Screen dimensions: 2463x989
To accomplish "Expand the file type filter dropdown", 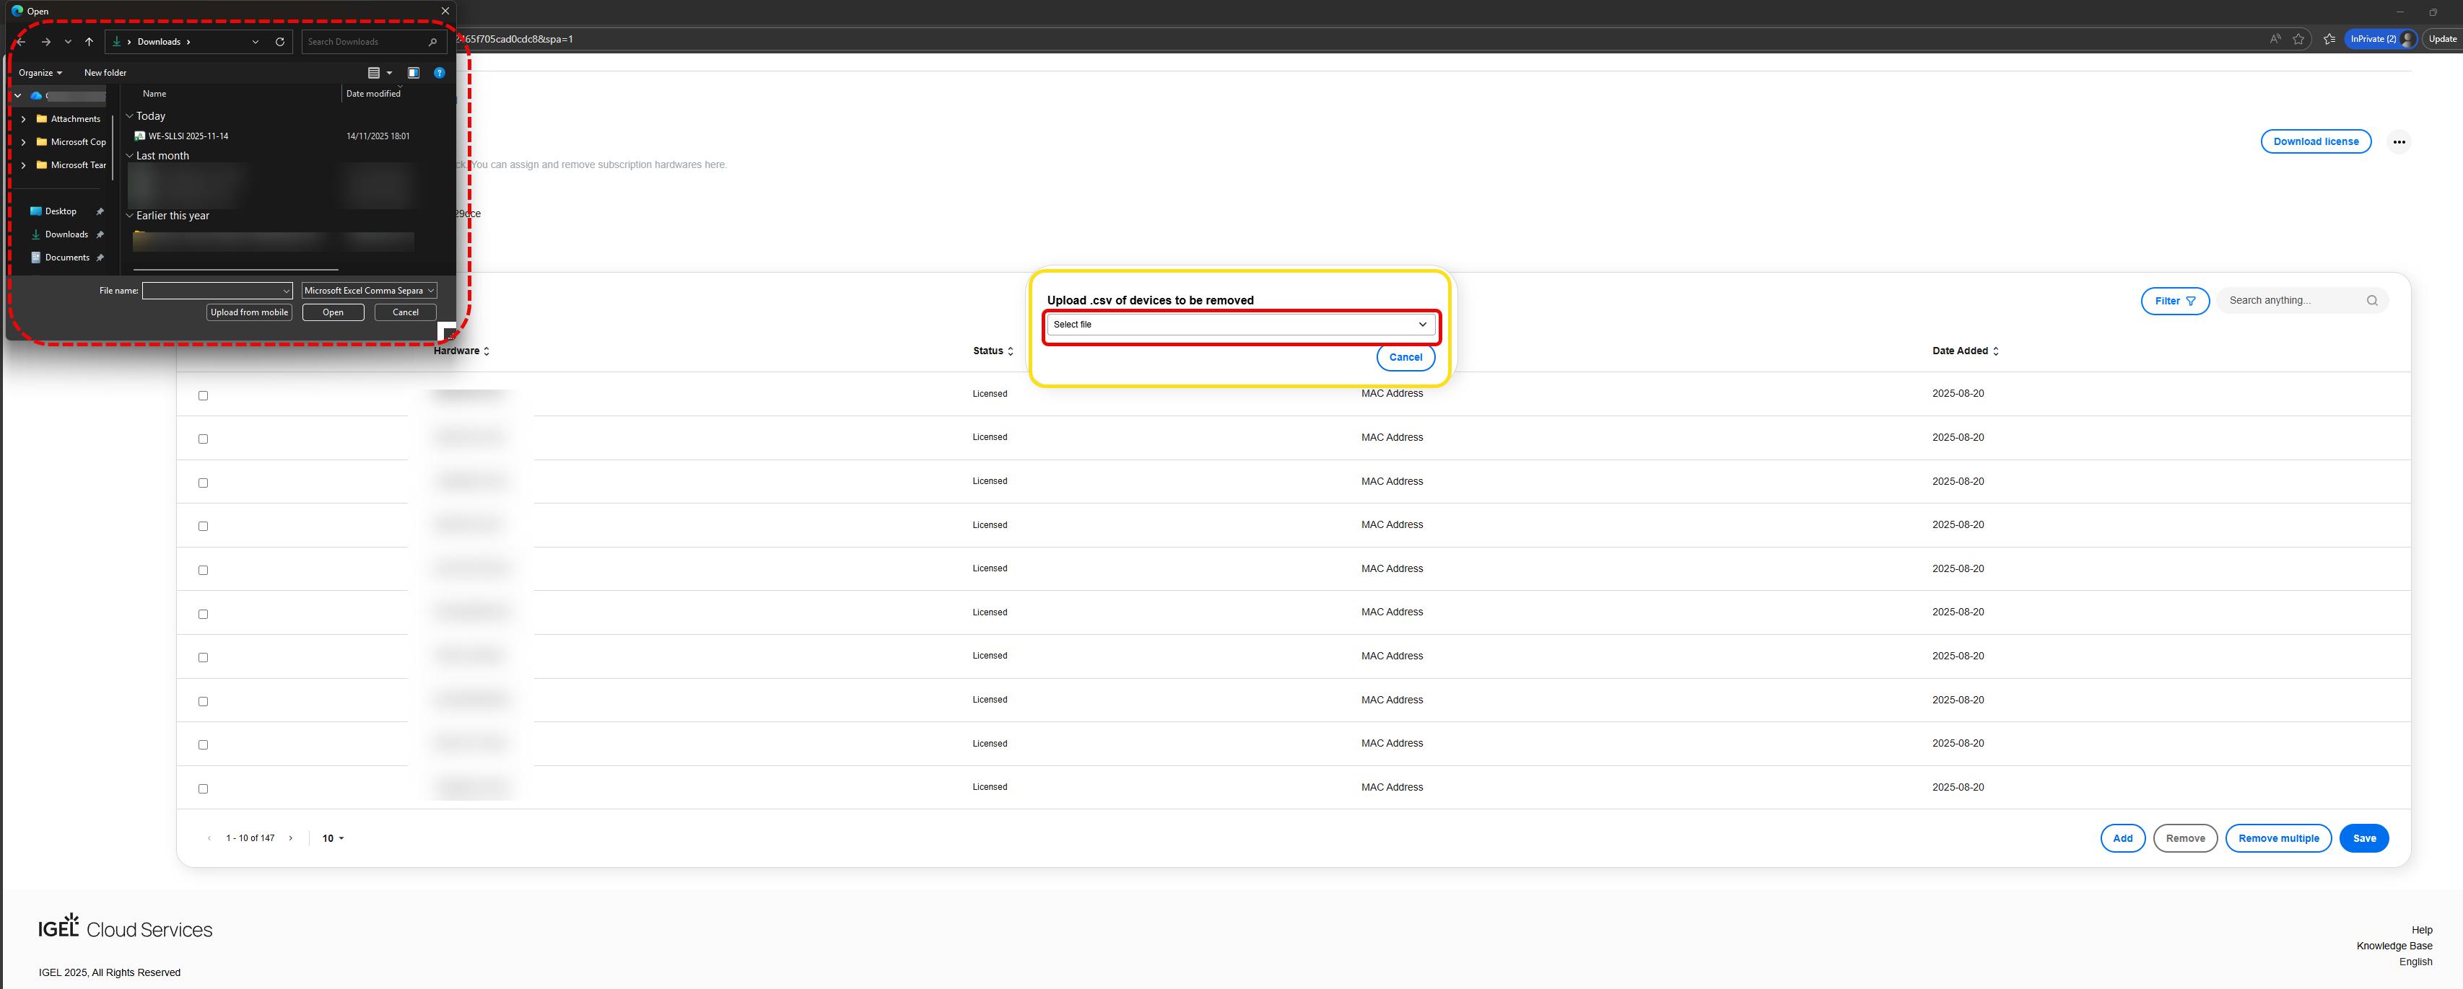I will (x=369, y=291).
